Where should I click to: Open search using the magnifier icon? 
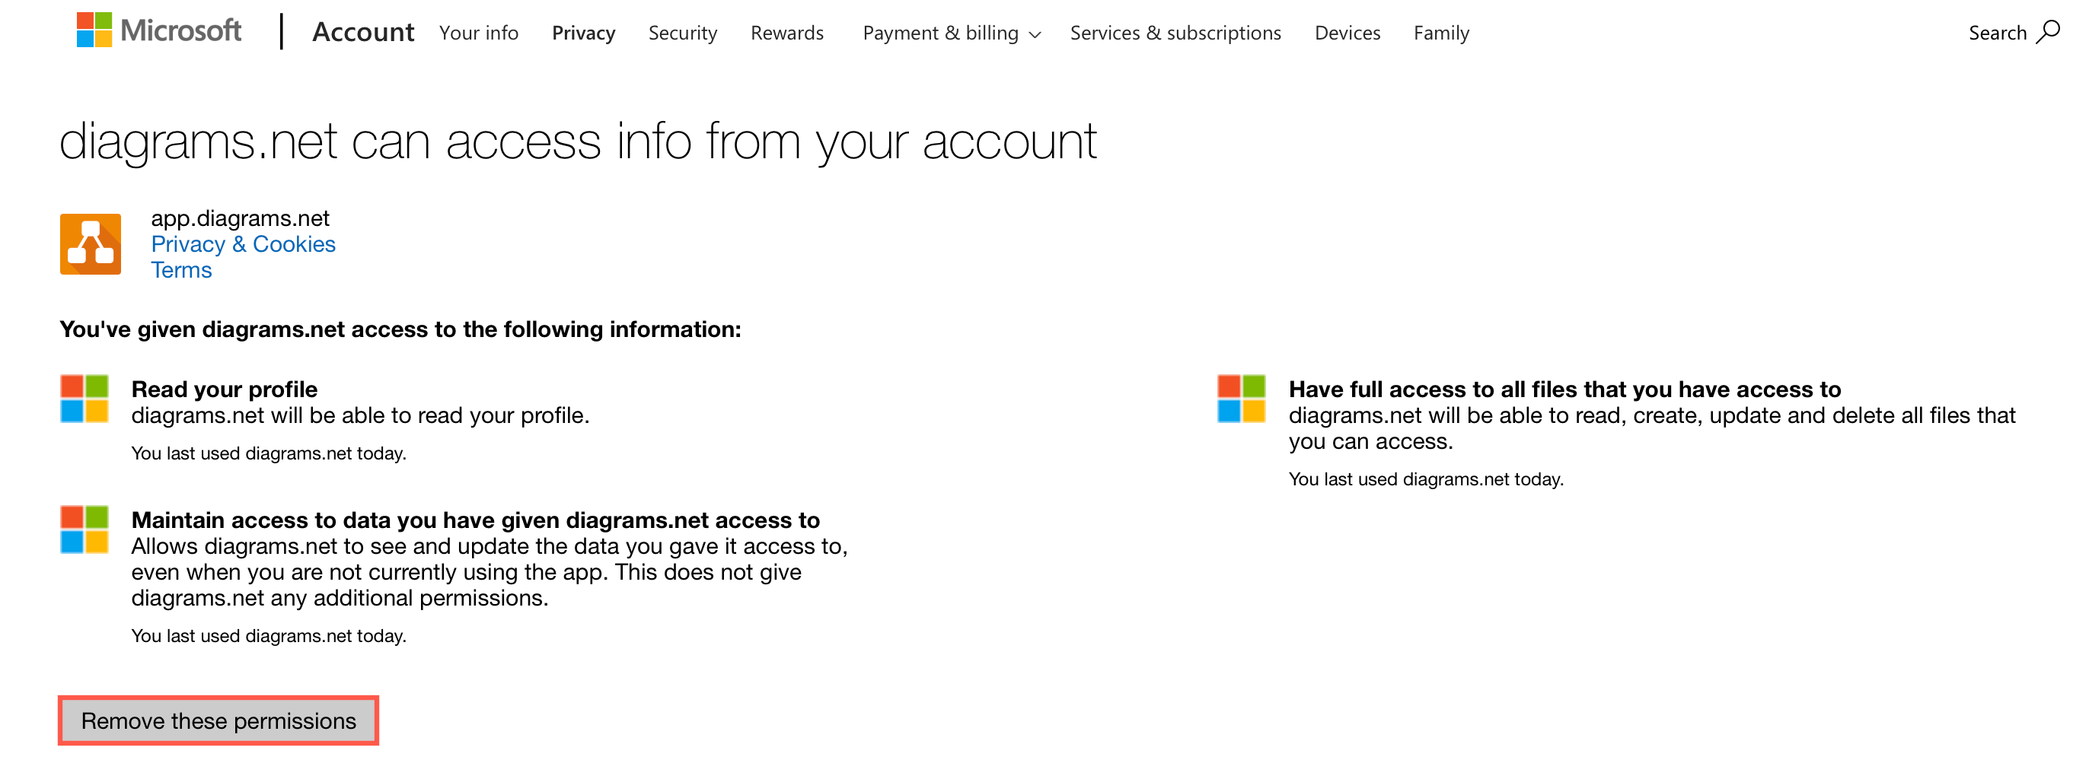(2050, 32)
